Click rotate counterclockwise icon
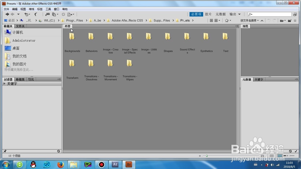 pyautogui.click(x=269, y=20)
